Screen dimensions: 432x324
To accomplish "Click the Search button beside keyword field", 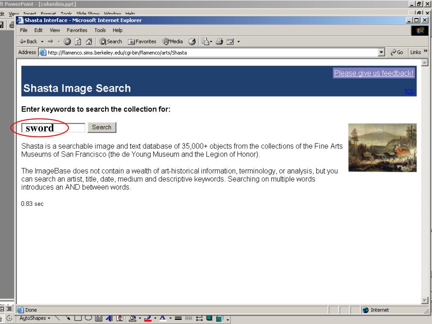I will [102, 127].
